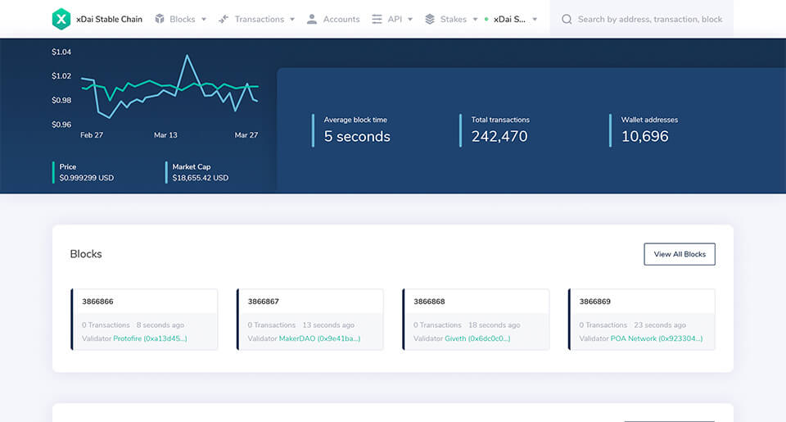Open block 3866868 card
The height and width of the screenshot is (422, 786).
476,319
